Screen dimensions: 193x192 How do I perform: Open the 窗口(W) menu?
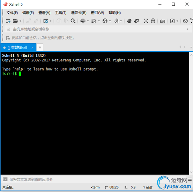click(97, 13)
